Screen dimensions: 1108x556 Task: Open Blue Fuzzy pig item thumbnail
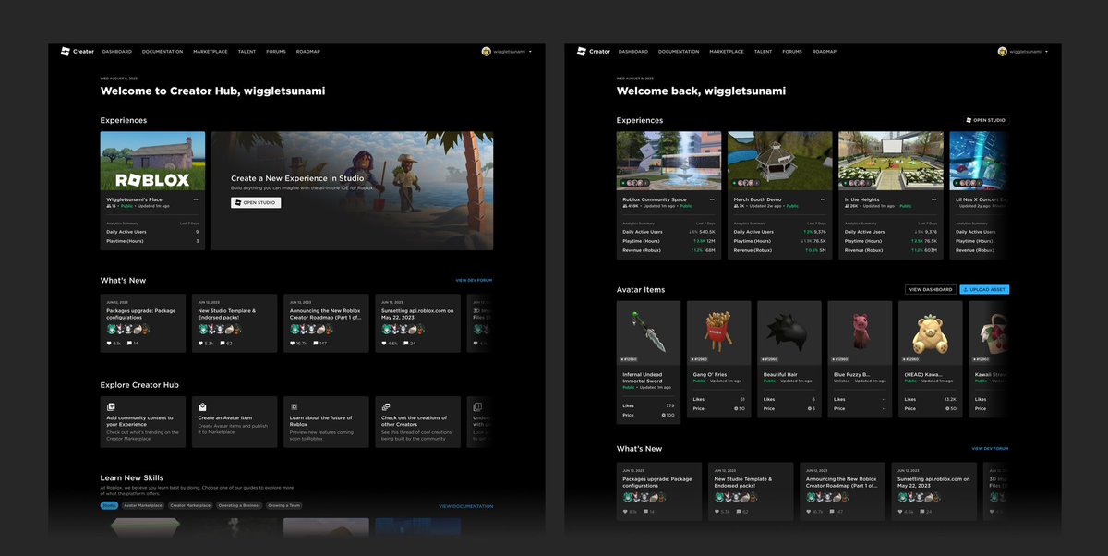860,332
